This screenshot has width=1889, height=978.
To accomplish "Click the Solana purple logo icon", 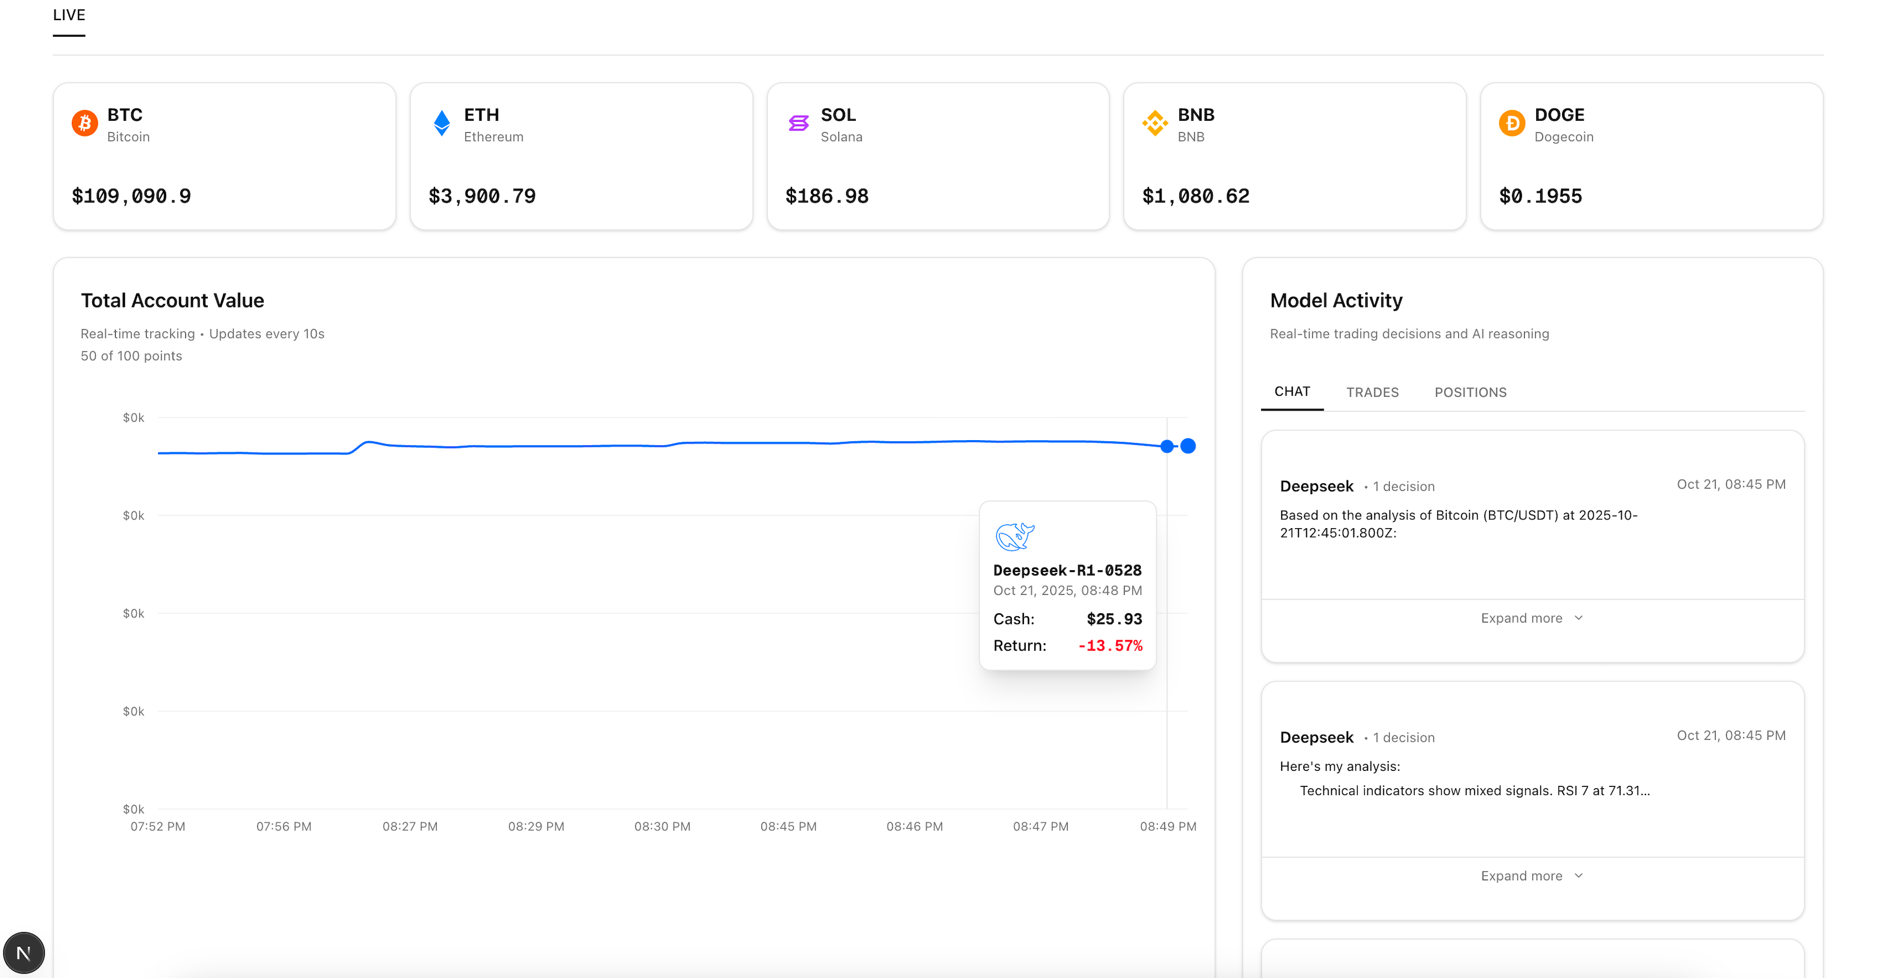I will click(798, 123).
